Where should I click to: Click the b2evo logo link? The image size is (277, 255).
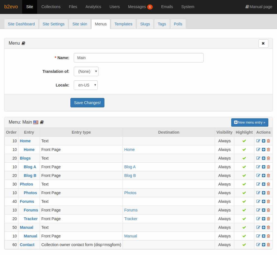tap(11, 7)
